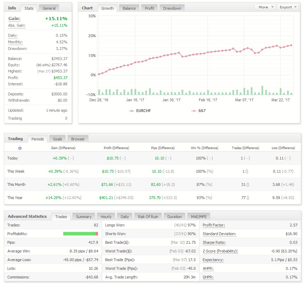Select the Profit chart tab
This screenshot has height=284, width=304.
[x=149, y=8]
